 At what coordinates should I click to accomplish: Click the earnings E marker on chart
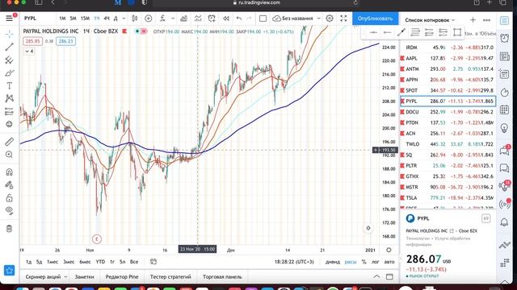[x=97, y=239]
